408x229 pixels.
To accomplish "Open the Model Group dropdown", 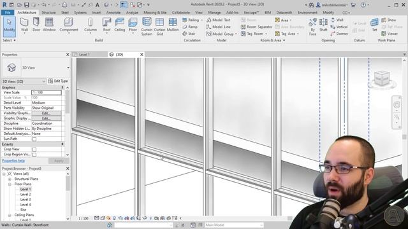I will pos(236,34).
